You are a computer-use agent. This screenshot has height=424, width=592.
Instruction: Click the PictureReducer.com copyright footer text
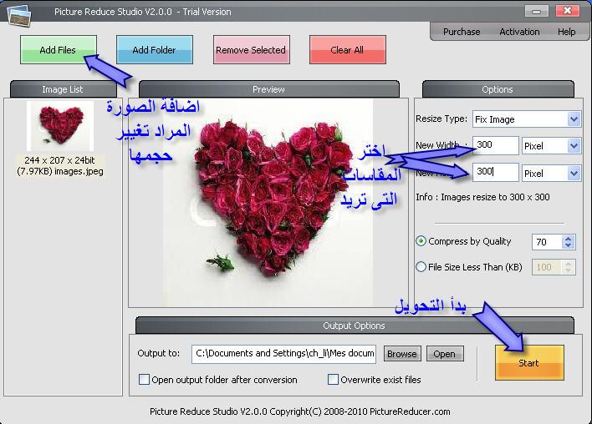coord(300,411)
